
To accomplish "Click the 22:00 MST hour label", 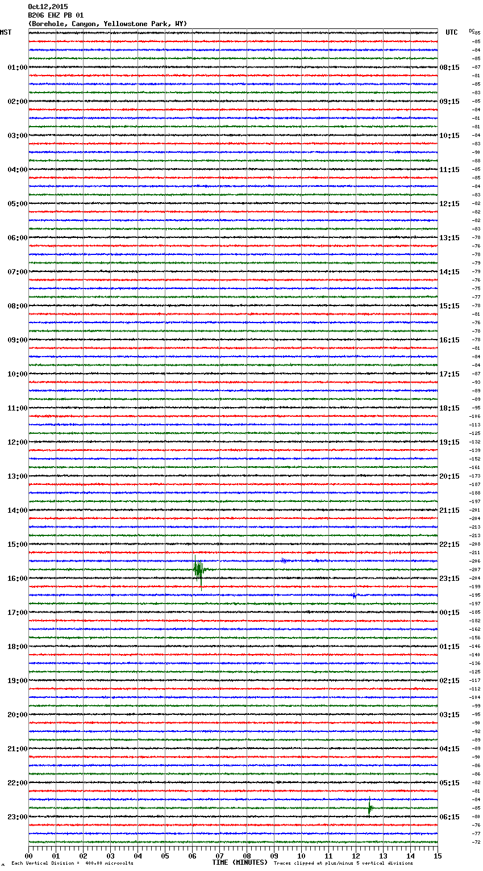I will (18, 783).
